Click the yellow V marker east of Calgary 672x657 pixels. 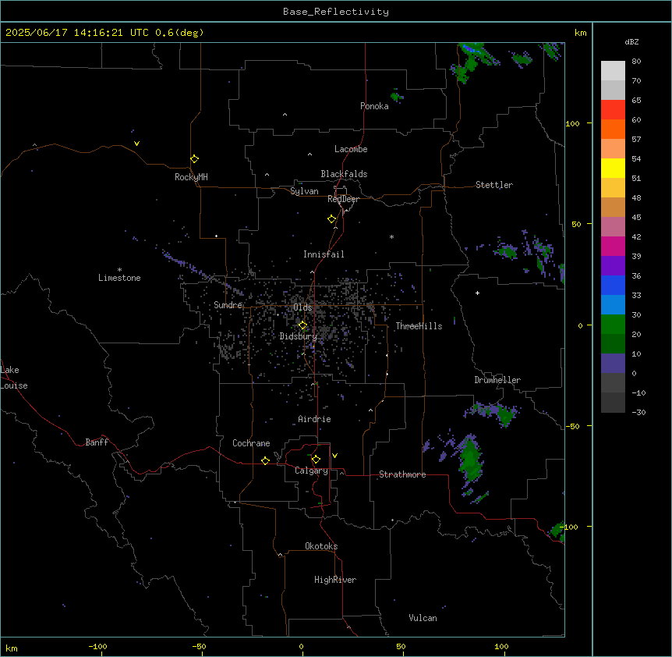point(334,456)
